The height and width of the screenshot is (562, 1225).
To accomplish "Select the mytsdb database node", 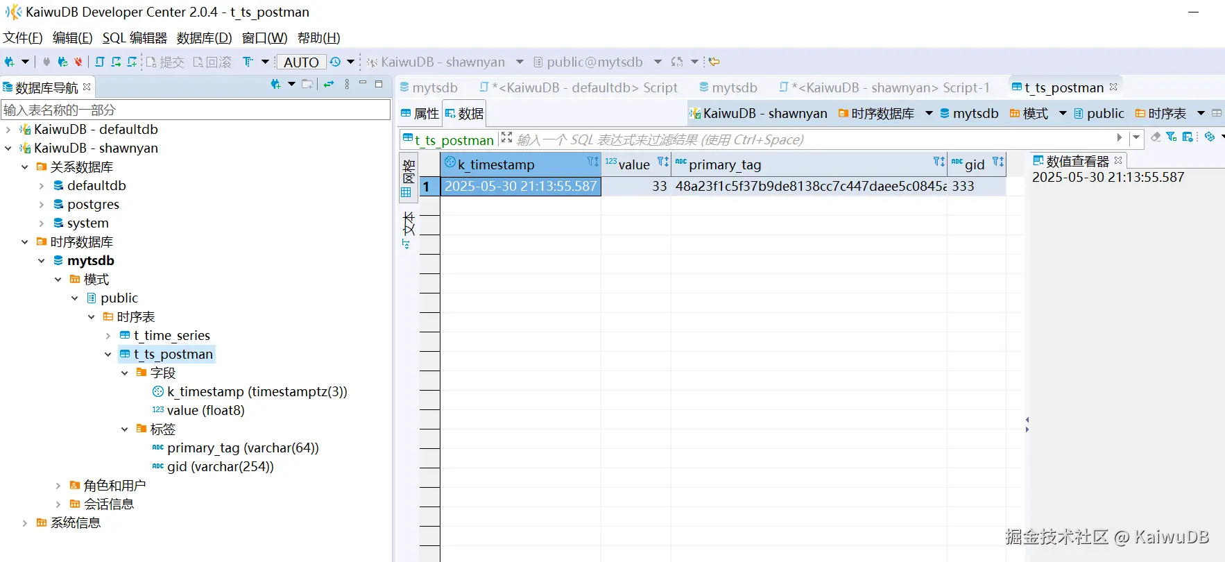I will coord(90,260).
